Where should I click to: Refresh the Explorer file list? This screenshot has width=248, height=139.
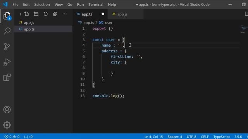click(x=46, y=14)
